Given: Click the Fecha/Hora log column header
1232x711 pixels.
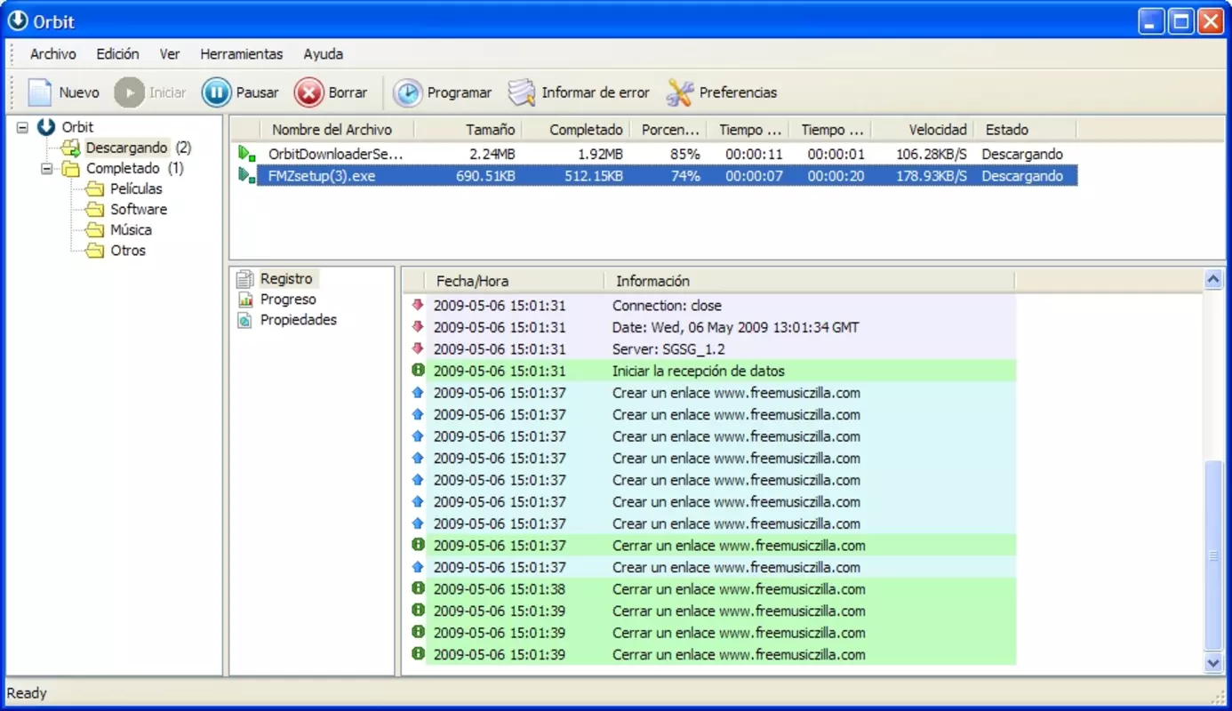Looking at the screenshot, I should [515, 281].
